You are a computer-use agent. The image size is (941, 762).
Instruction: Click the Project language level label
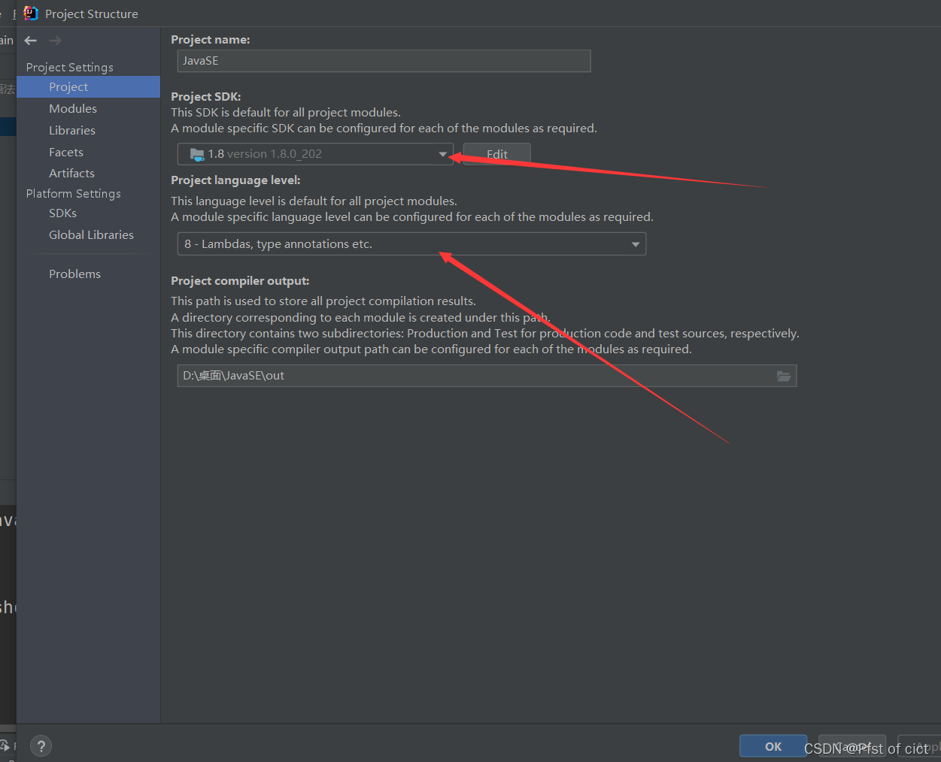pos(235,180)
